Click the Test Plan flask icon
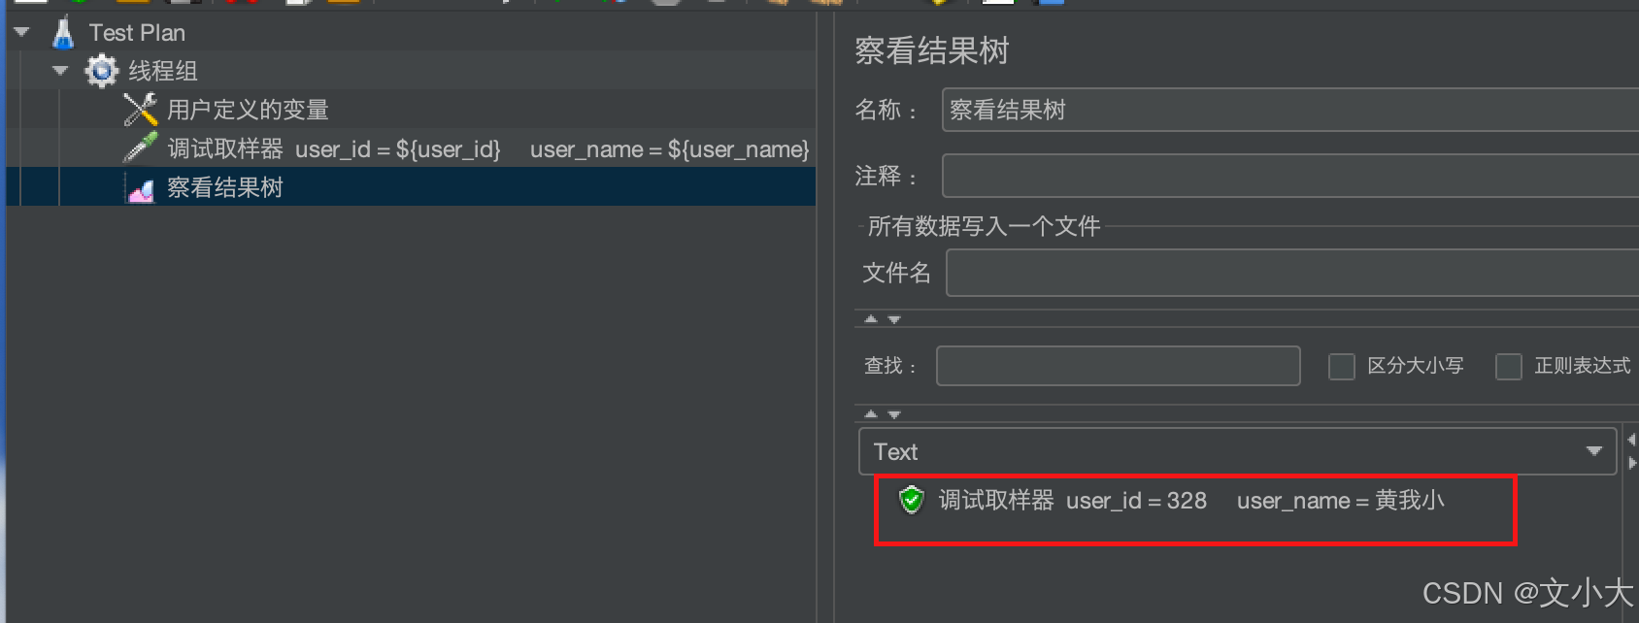The image size is (1639, 623). click(63, 33)
